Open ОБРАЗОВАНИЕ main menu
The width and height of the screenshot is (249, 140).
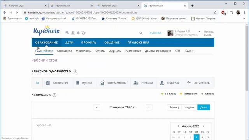point(46,42)
